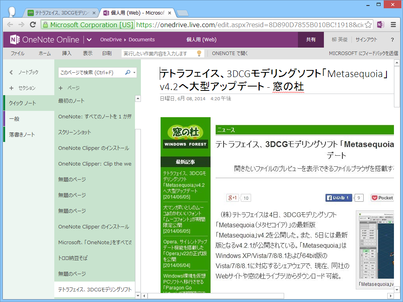This screenshot has height=302, width=403.
Task: Toggle the Facebook いいね button
Action: [338, 198]
